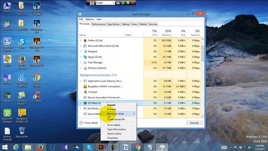Click the End task button at bottom

(194, 123)
